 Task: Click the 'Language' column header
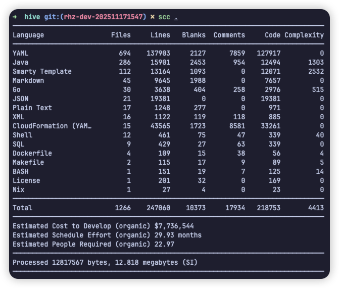tap(28, 35)
